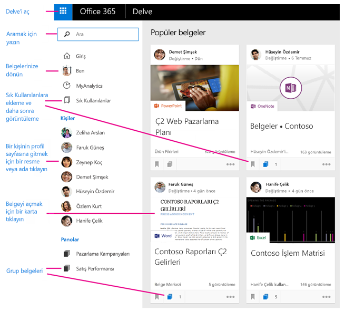Screen dimensions: 345x313
Task: Focus the Ara search field
Action: click(x=98, y=34)
